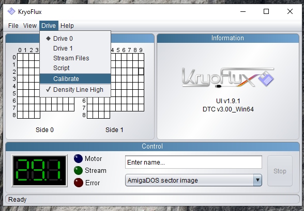Open the View menu
304x211 pixels.
(30, 25)
